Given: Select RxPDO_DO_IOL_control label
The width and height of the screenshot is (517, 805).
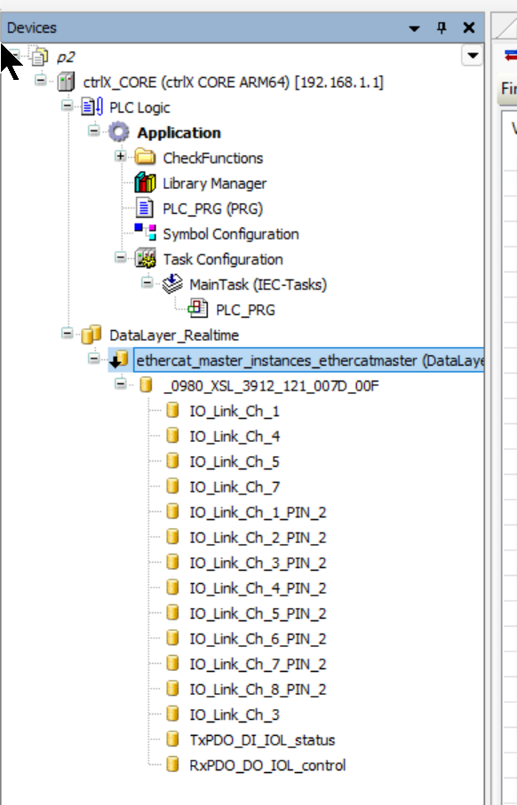Looking at the screenshot, I should (x=267, y=765).
